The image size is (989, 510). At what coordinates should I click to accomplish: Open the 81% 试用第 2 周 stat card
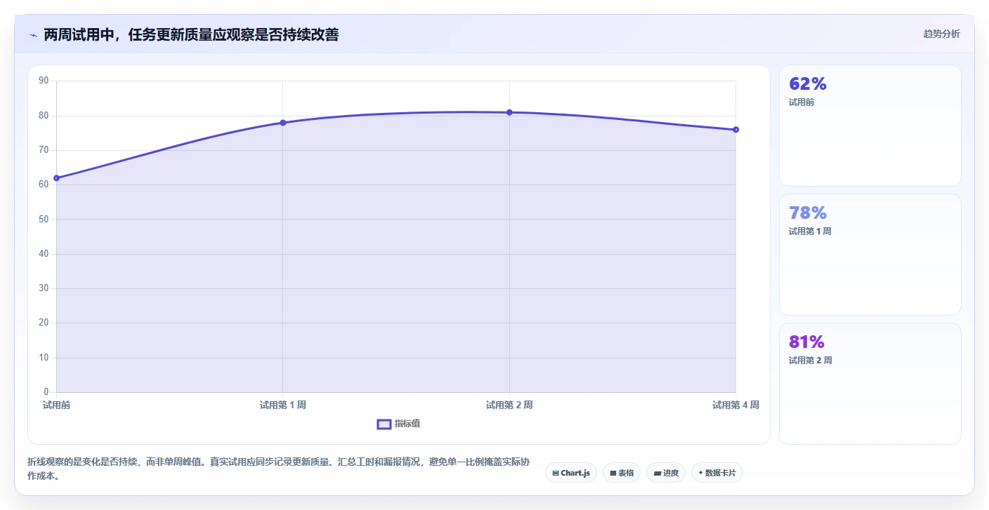point(870,384)
